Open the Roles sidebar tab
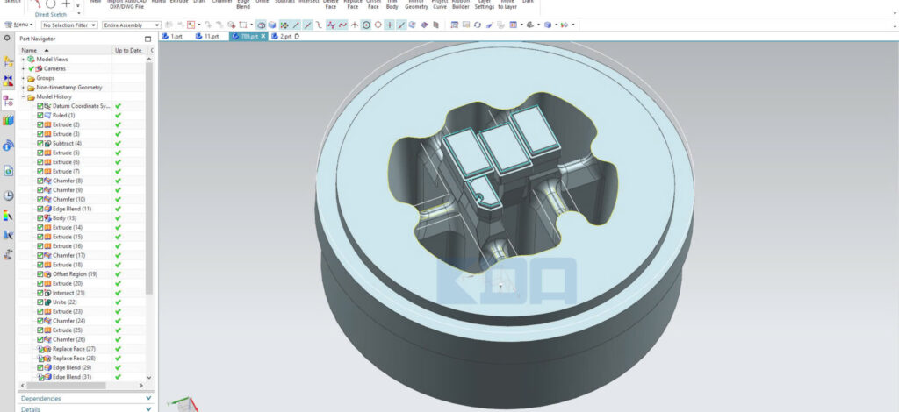 click(x=8, y=235)
